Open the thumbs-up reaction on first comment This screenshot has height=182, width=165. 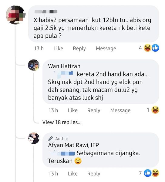click(155, 48)
